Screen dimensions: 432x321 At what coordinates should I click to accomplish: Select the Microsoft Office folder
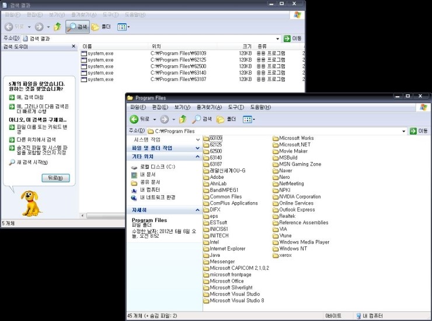coord(224,281)
